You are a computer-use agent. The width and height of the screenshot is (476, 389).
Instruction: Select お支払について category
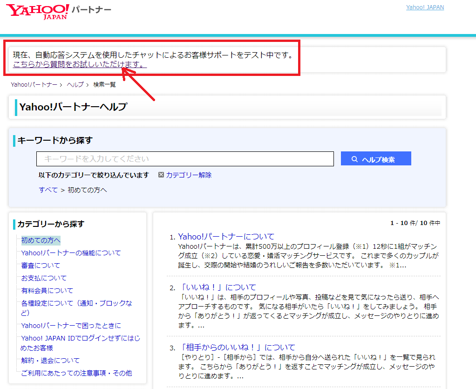click(x=44, y=278)
